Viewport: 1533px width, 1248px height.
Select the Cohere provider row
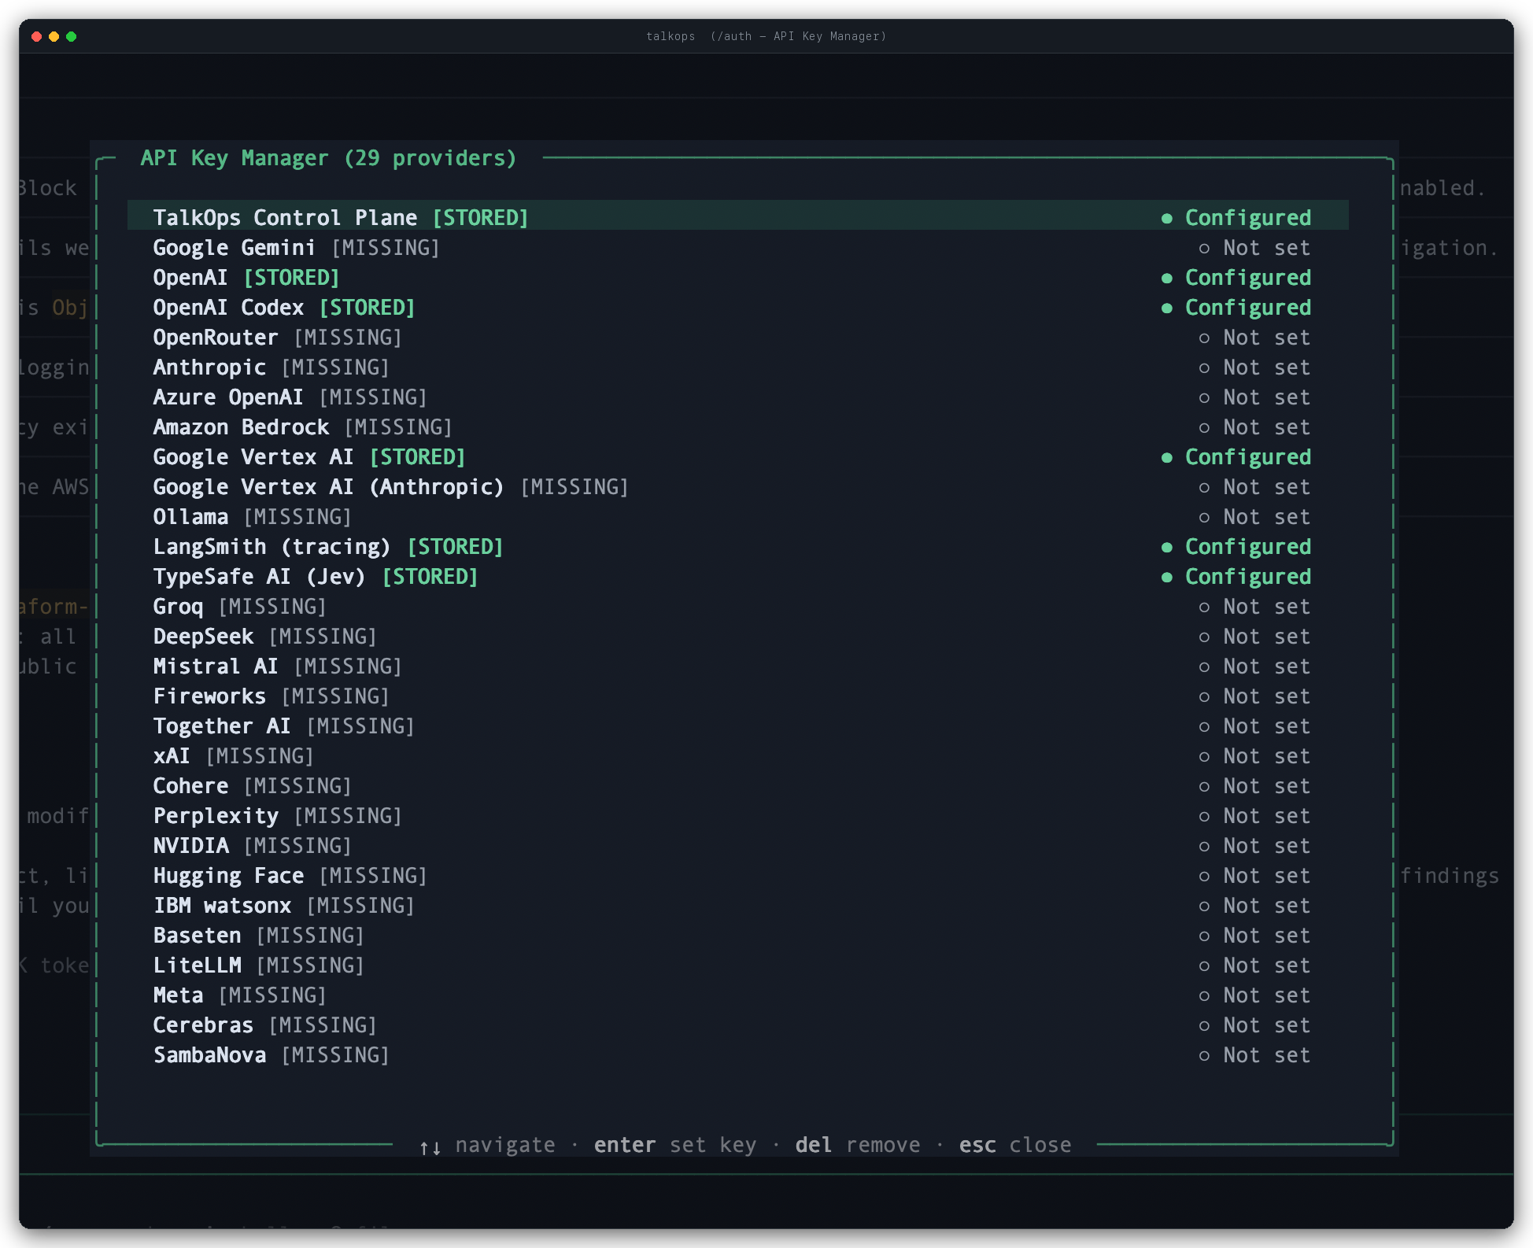pyautogui.click(x=737, y=785)
